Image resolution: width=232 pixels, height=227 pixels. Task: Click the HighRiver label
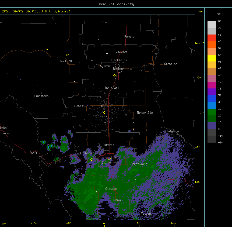pos(116,200)
